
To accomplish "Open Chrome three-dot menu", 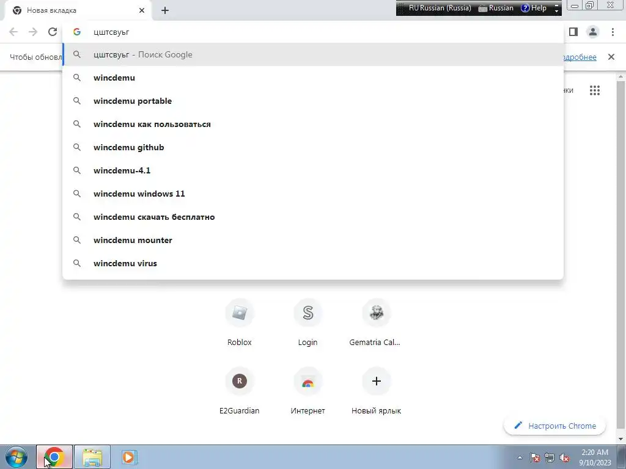I will 613,32.
